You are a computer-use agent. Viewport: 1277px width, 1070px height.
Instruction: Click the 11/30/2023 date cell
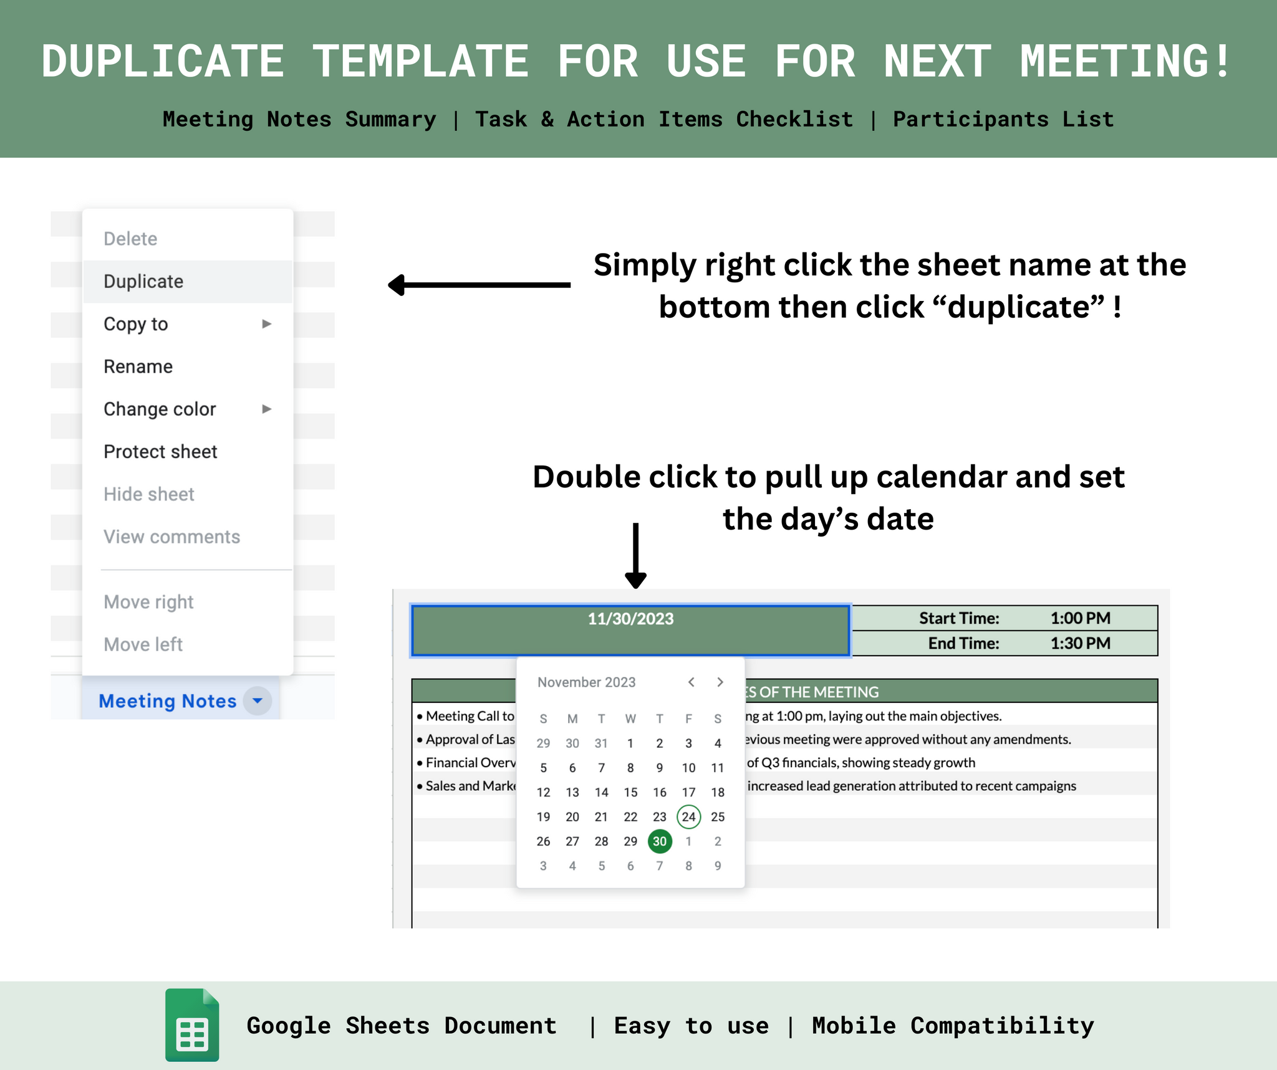[630, 618]
